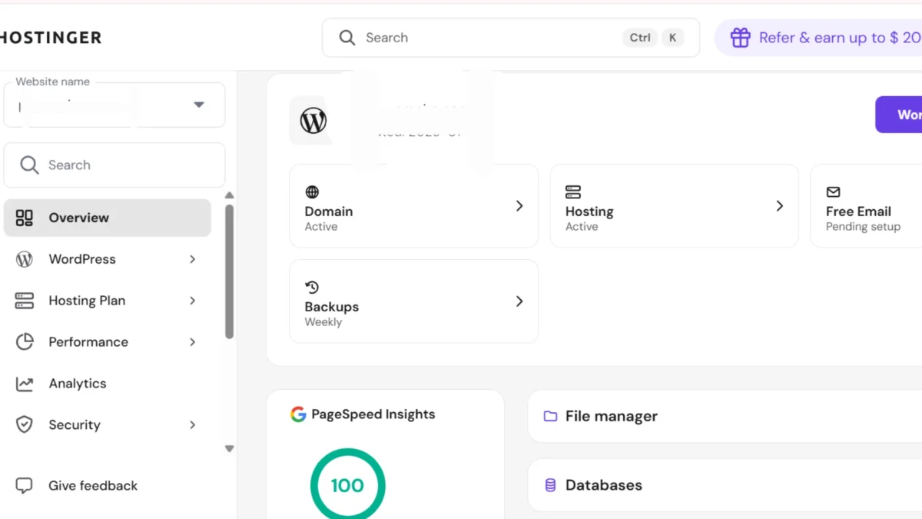This screenshot has width=922, height=519.
Task: Open the Give feedback menu entry
Action: (x=92, y=485)
